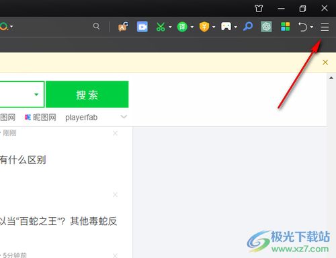Open the playerfab link
The height and width of the screenshot is (258, 336).
pyautogui.click(x=81, y=118)
